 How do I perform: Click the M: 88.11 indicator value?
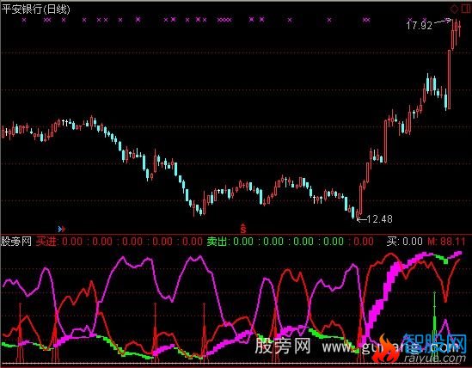click(x=446, y=242)
